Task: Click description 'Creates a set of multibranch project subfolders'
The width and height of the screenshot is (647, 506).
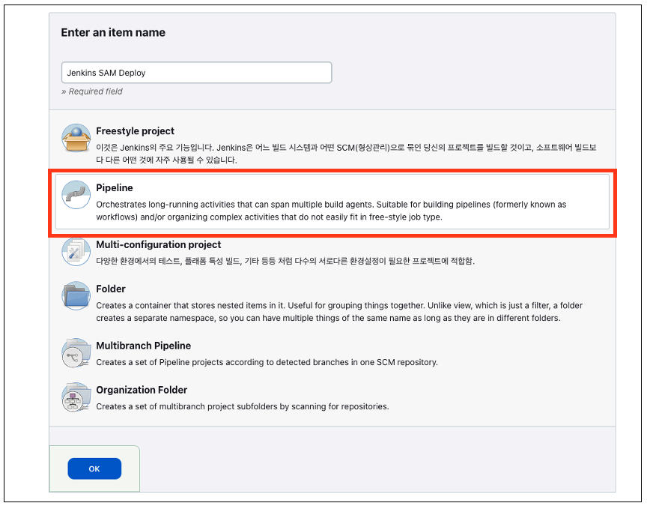Action: click(242, 406)
